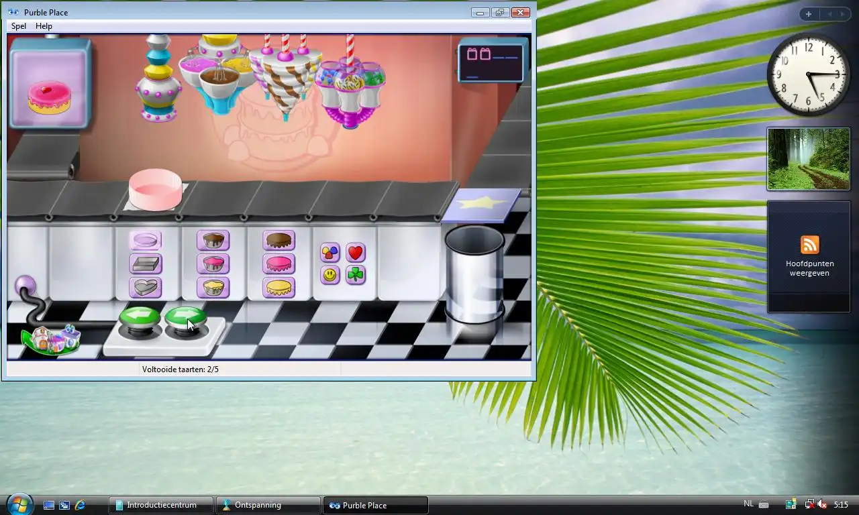Image resolution: width=859 pixels, height=515 pixels.
Task: Click the analog clock gadget
Action: pos(809,75)
